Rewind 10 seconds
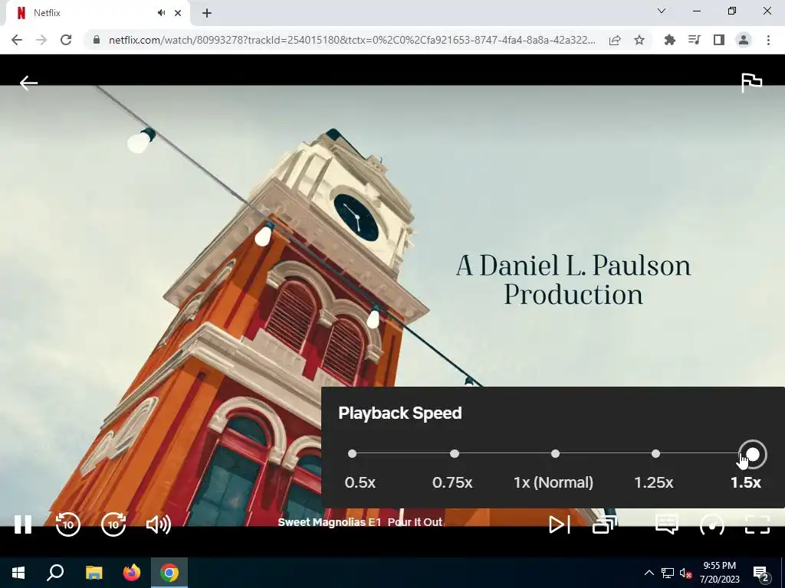785x588 pixels. [68, 524]
